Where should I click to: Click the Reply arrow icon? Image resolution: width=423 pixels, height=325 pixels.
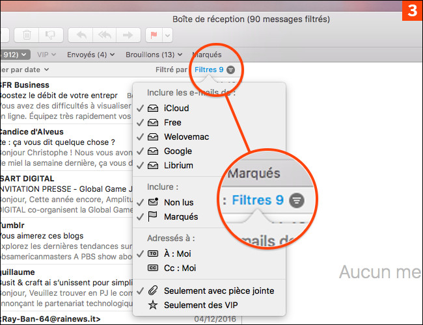[x=81, y=34]
